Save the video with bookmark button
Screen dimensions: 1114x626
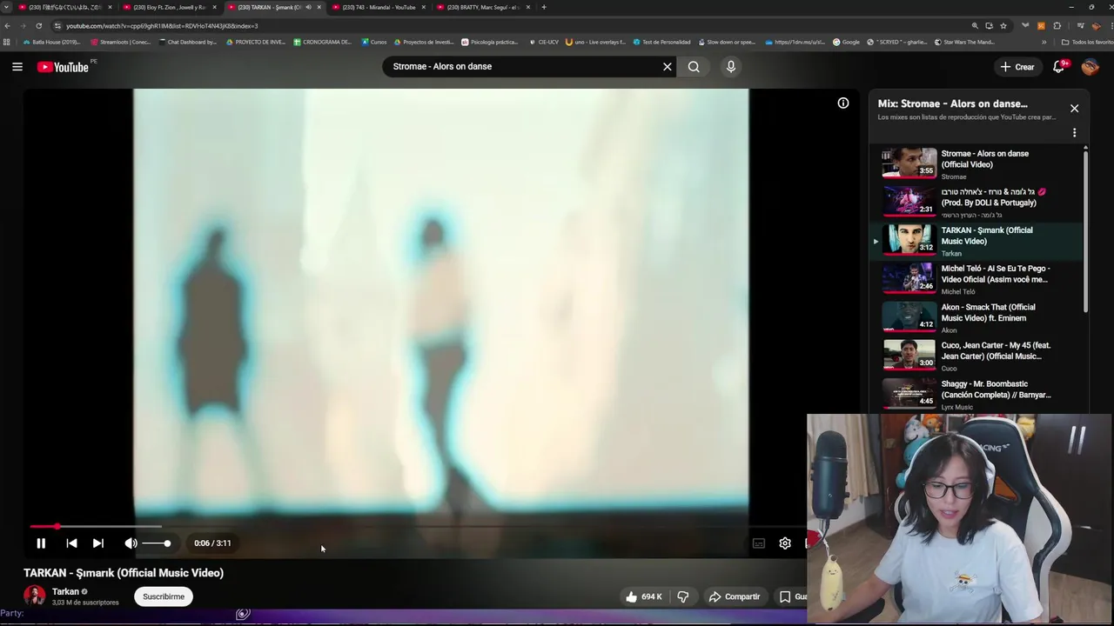(x=790, y=596)
